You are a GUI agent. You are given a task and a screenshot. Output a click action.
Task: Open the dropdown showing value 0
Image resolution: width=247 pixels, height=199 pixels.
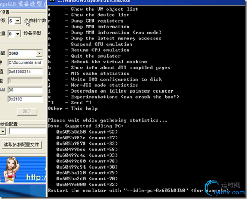click(18, 34)
